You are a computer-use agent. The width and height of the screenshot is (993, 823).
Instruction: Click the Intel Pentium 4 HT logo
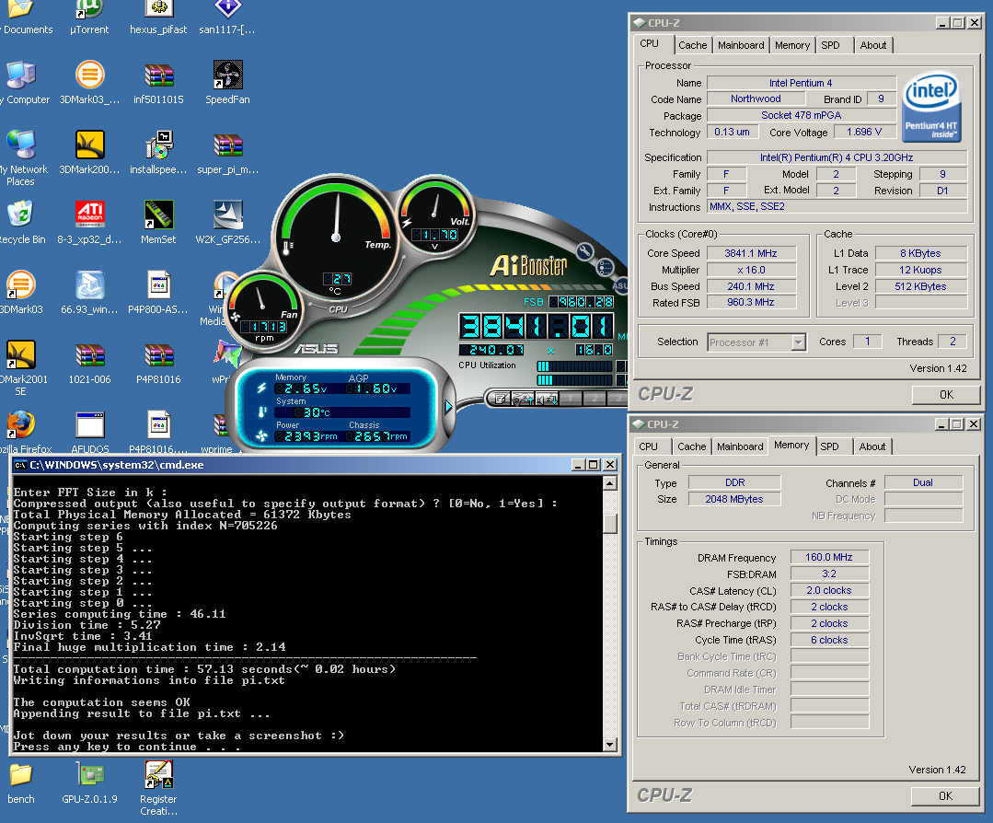931,106
